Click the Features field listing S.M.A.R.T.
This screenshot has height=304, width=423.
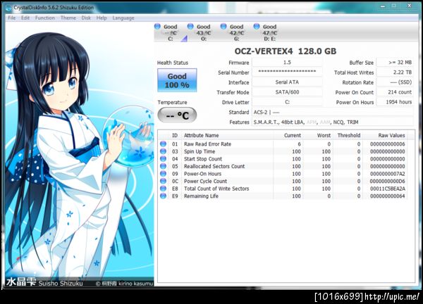click(x=332, y=122)
